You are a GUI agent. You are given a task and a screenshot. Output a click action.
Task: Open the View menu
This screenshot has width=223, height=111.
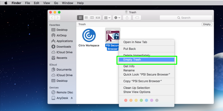[x=46, y=3]
